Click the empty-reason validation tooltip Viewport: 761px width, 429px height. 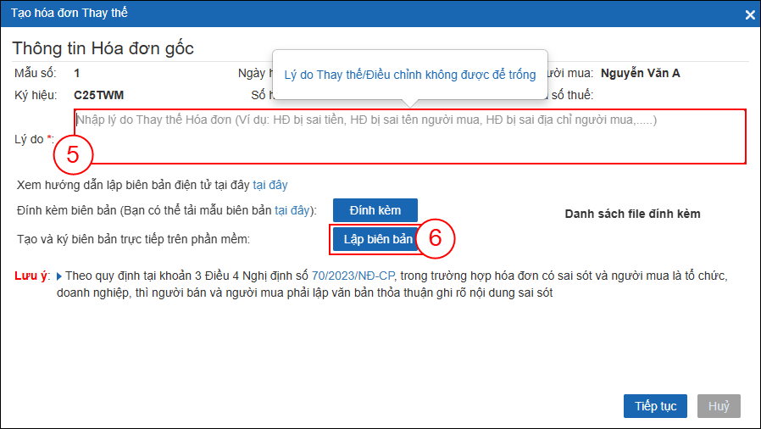(410, 75)
